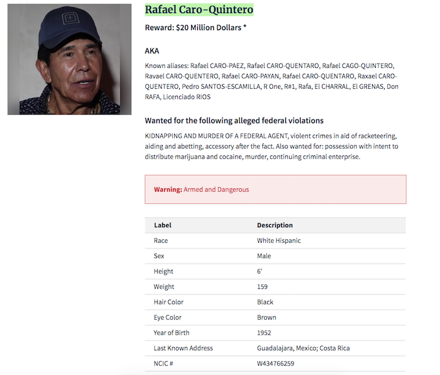Click the Label column header
The image size is (440, 375).
(162, 225)
